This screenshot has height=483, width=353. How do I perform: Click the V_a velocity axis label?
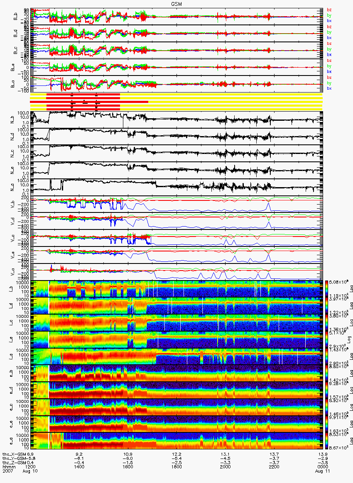pyautogui.click(x=12, y=272)
